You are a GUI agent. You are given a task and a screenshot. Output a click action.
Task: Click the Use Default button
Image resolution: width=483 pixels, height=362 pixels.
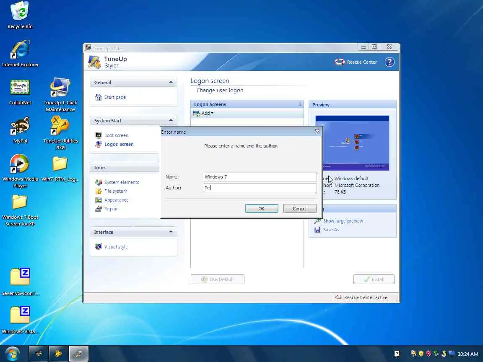click(218, 279)
